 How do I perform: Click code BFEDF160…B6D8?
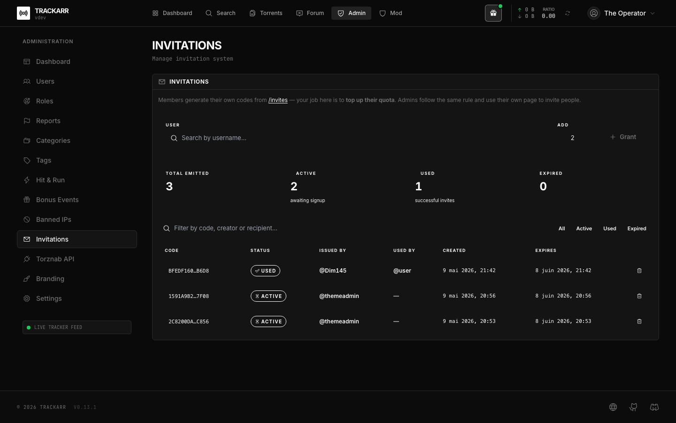(189, 271)
